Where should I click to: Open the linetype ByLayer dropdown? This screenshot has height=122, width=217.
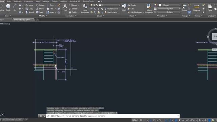click(x=180, y=12)
